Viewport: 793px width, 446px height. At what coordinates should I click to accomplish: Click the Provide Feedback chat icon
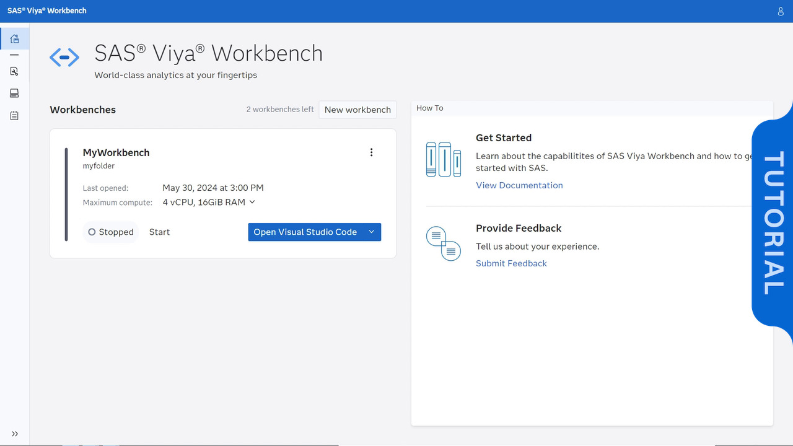coord(444,243)
